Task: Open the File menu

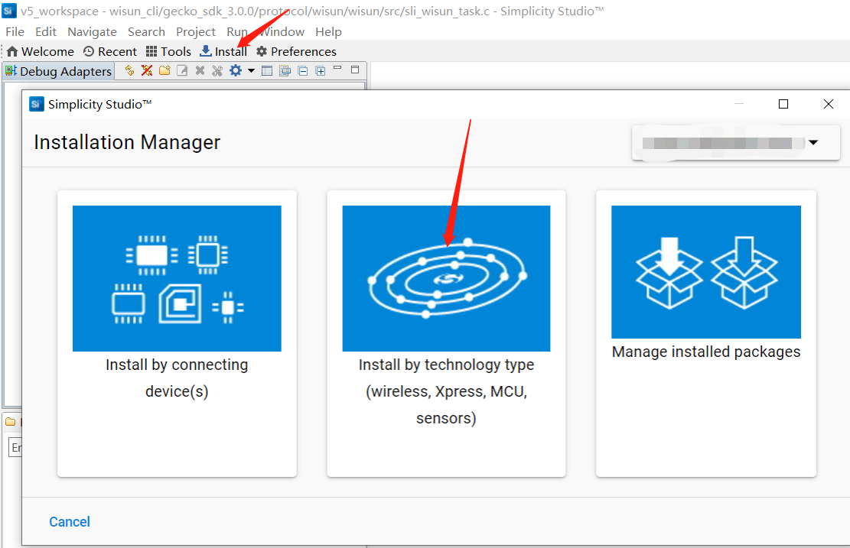Action: coord(15,32)
